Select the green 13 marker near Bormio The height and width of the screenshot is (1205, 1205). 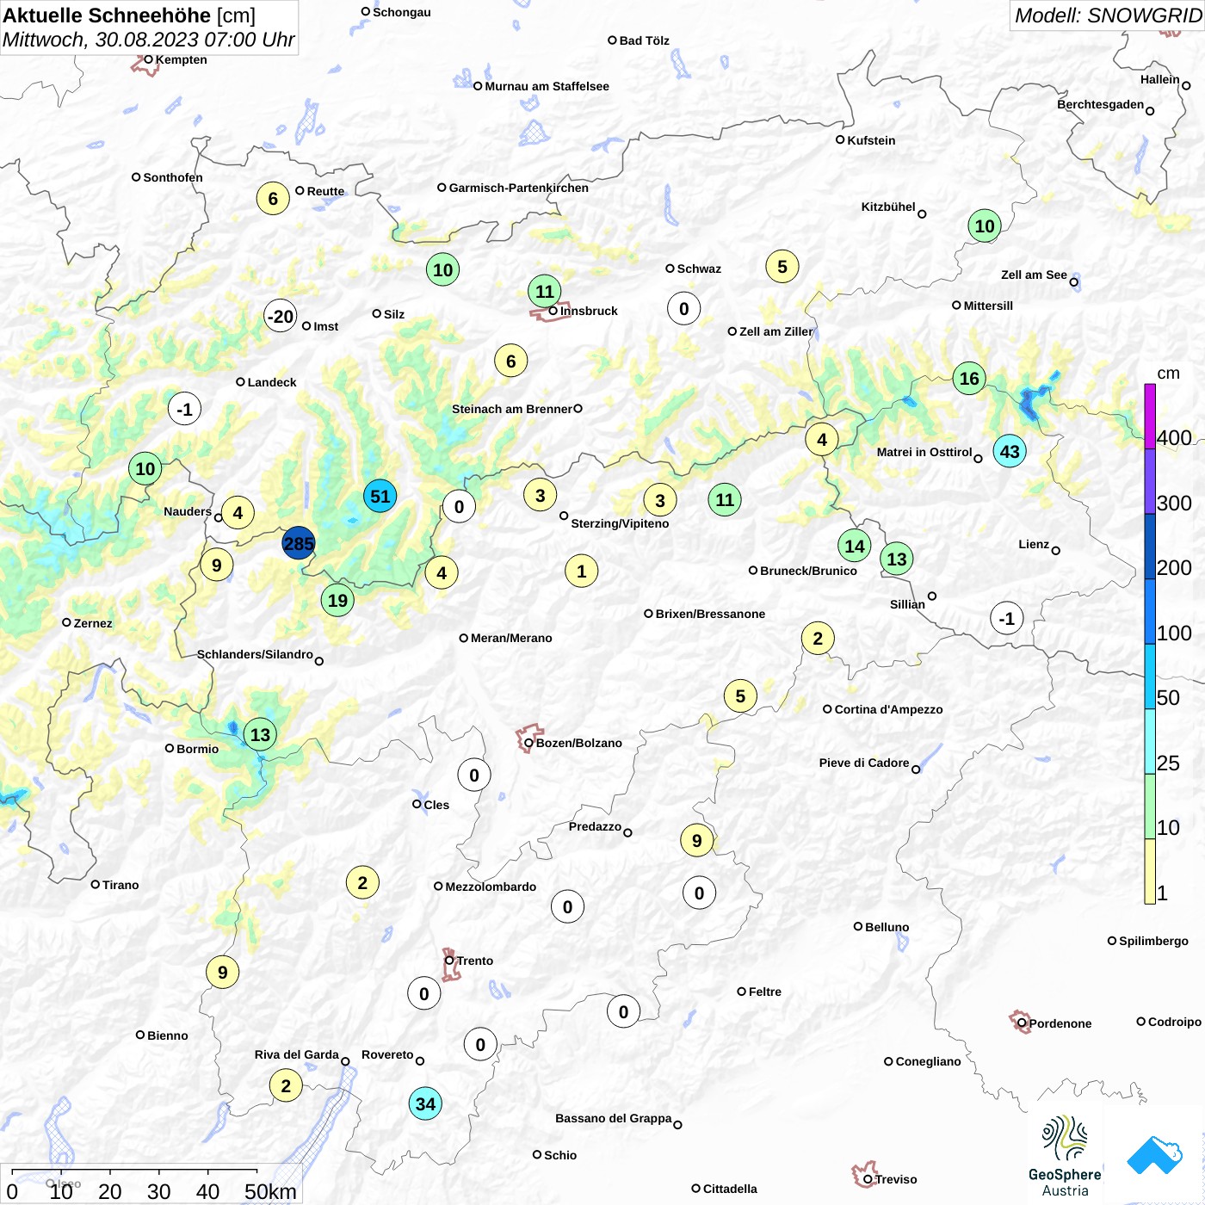(260, 734)
